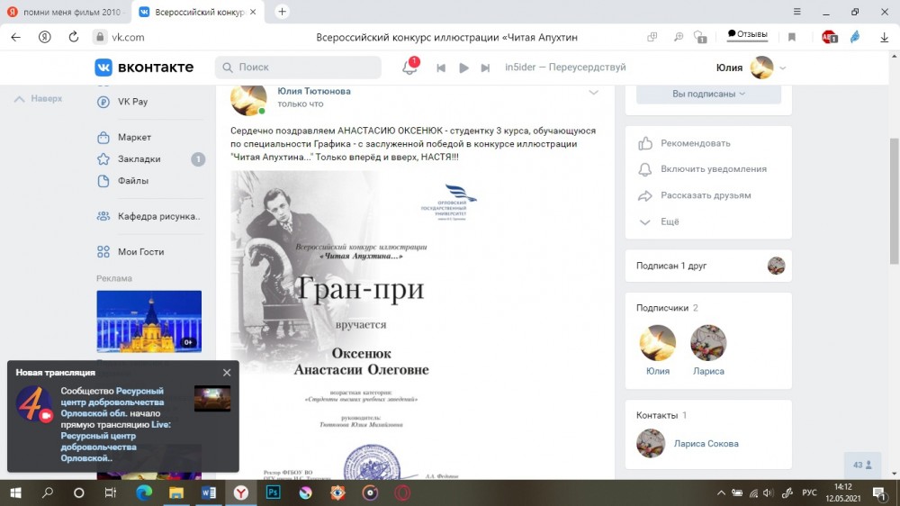
Task: Skip to next audio track
Action: (x=485, y=68)
